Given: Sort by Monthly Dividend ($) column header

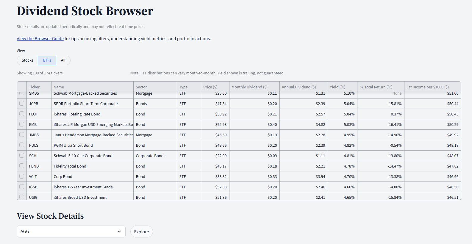Looking at the screenshot, I should 254,87.
